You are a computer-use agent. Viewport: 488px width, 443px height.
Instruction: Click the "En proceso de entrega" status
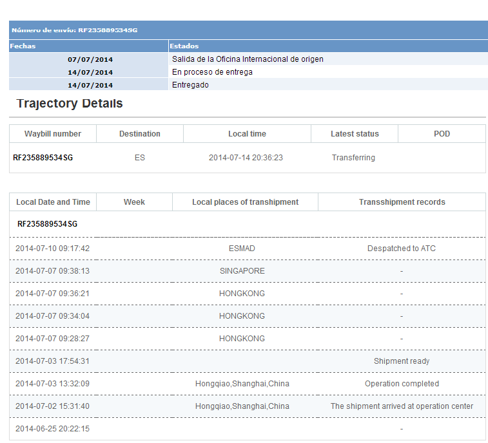(212, 72)
